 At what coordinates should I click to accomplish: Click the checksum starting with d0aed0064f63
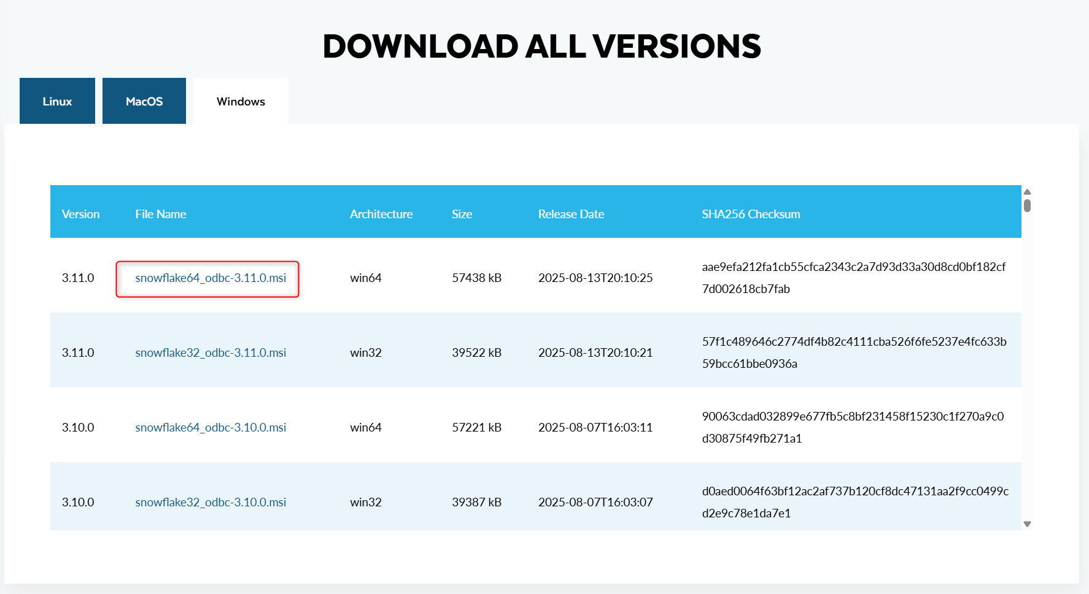coord(855,502)
